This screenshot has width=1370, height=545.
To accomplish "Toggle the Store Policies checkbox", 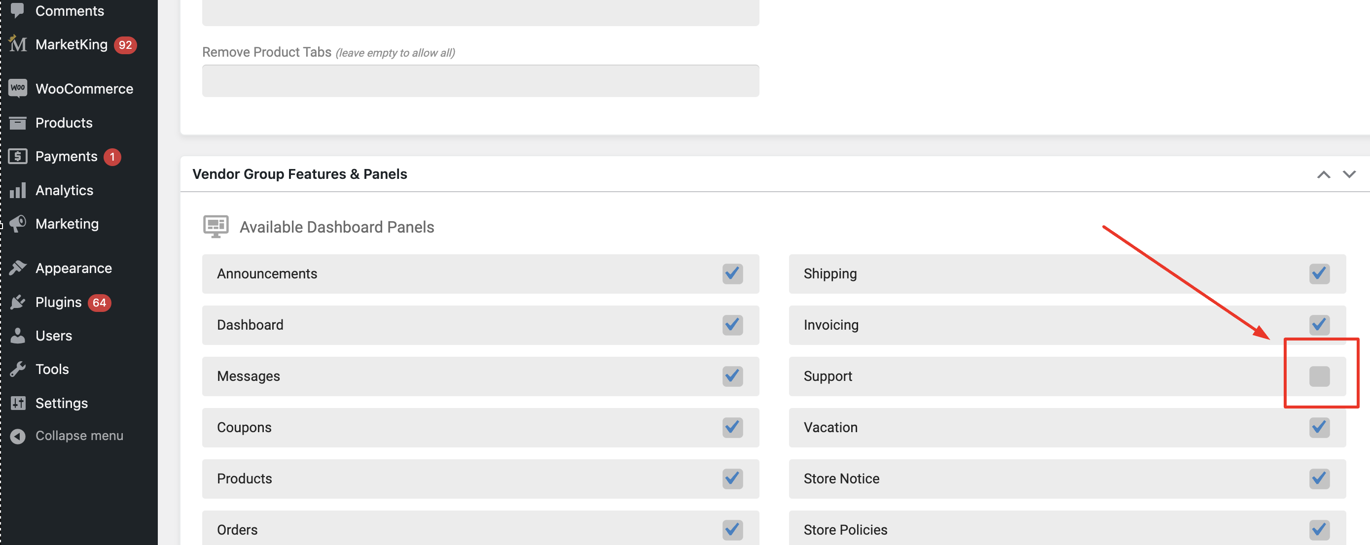I will tap(1319, 530).
